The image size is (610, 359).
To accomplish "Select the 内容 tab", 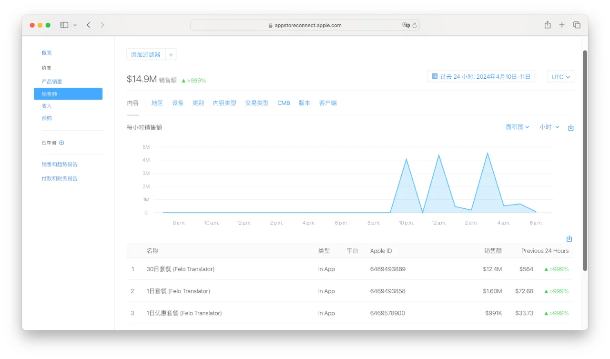I will 132,103.
